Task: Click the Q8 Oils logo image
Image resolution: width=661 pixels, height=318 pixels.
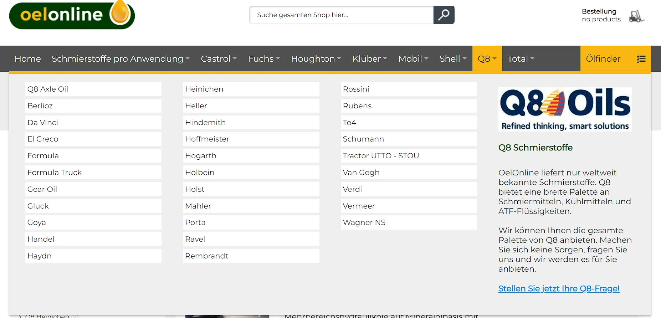Action: click(x=565, y=109)
